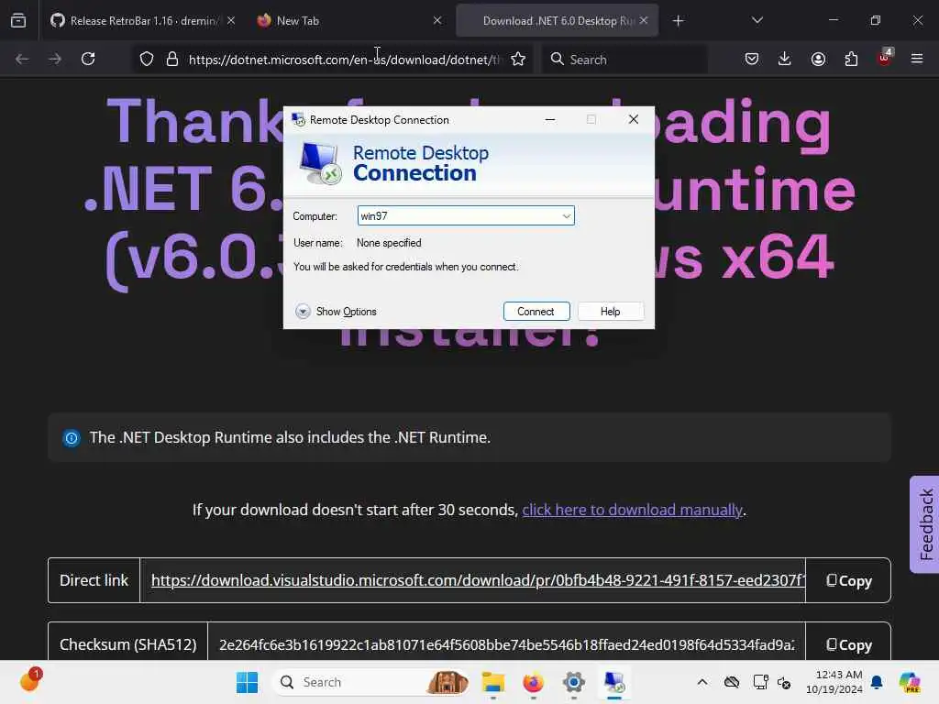The width and height of the screenshot is (939, 704).
Task: Expand Show Options in Remote Desktop
Action: (x=336, y=312)
